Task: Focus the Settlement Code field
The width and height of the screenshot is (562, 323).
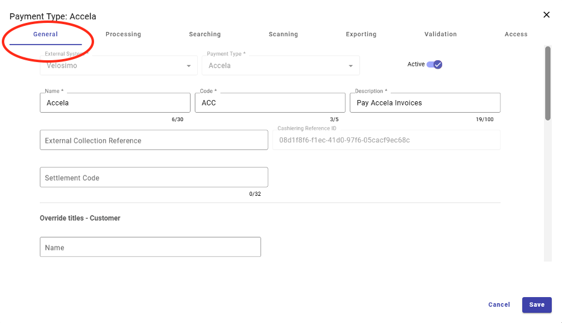Action: coord(154,177)
